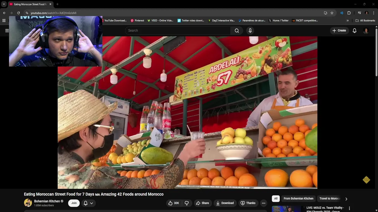Click the Download button
378x212 pixels.
coord(225,203)
